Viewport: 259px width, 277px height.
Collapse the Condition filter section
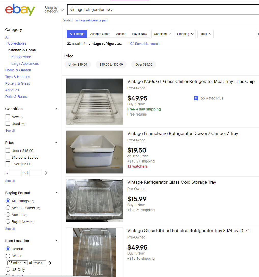coord(56,109)
